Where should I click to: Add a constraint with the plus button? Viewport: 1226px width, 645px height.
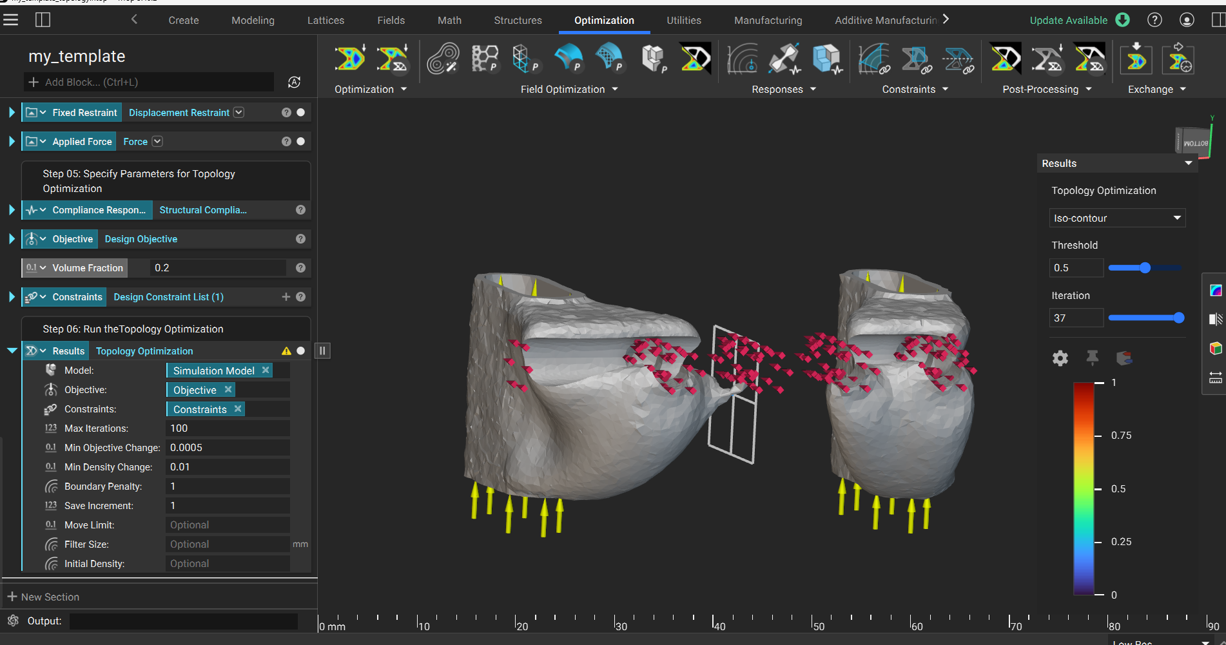[286, 296]
